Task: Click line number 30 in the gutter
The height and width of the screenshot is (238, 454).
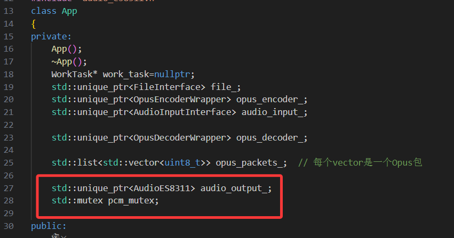Action: (x=9, y=226)
